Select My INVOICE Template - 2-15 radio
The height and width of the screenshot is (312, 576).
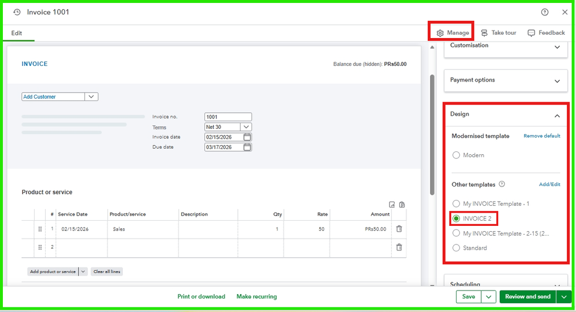click(457, 233)
